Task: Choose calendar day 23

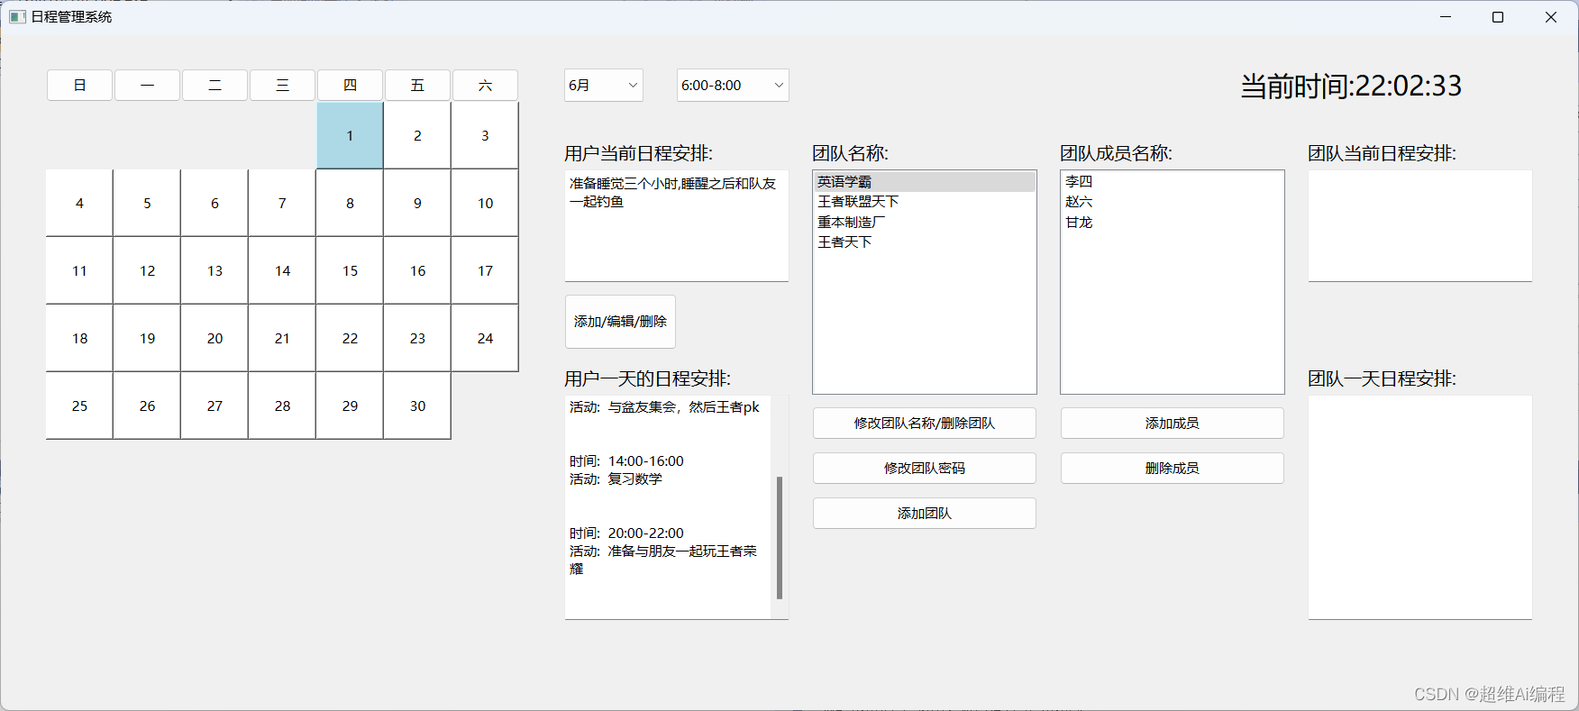Action: tap(417, 339)
